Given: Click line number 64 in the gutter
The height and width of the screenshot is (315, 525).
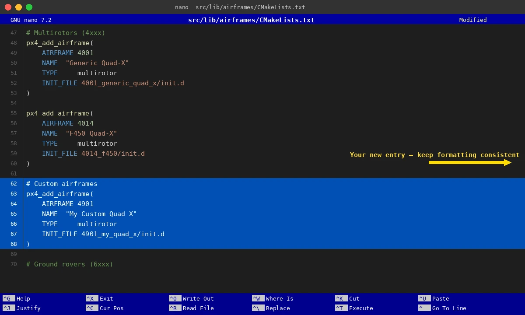Looking at the screenshot, I should (14, 203).
